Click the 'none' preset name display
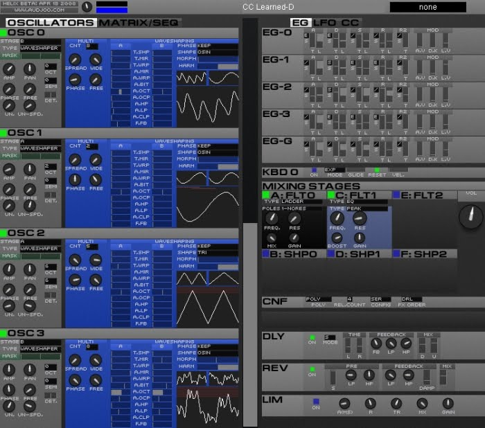This screenshot has height=428, width=485. point(427,7)
